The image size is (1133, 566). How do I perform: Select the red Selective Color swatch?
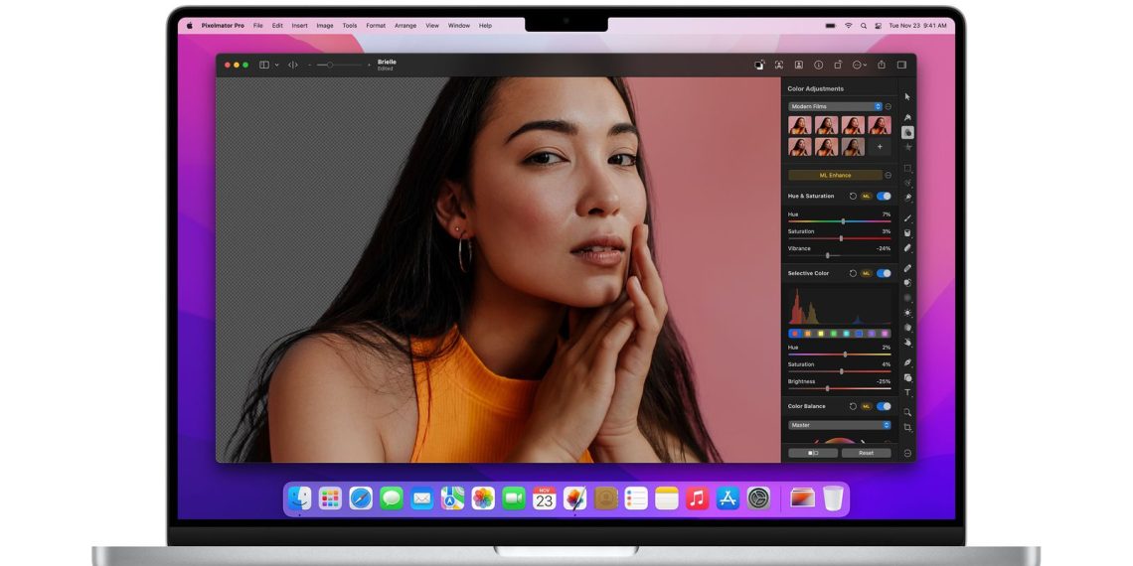point(795,334)
